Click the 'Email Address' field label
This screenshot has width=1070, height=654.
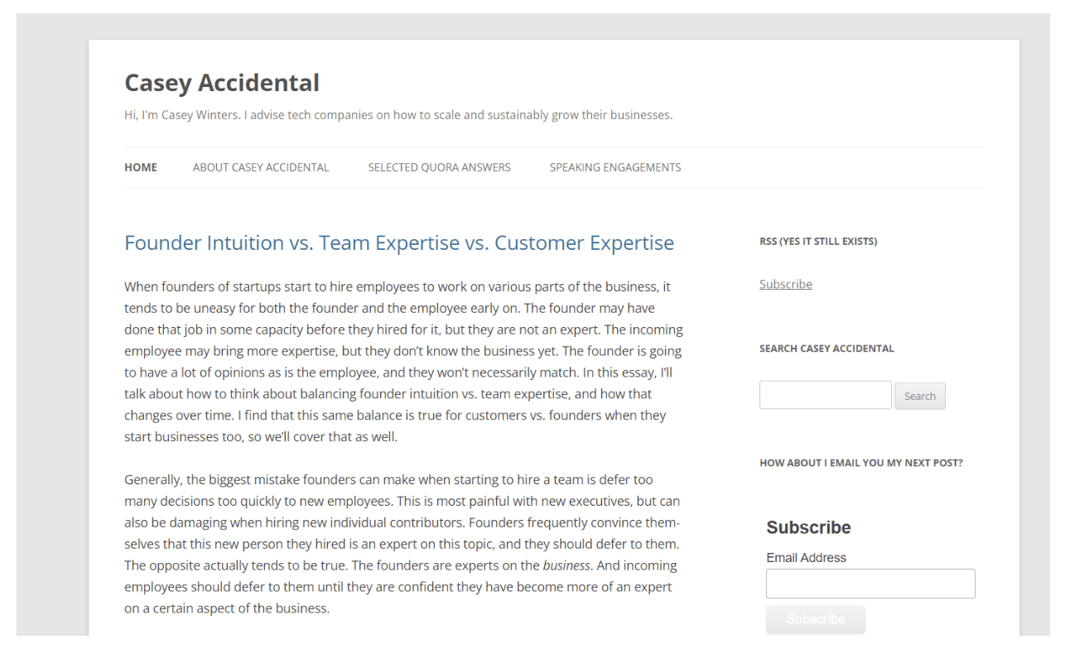(x=806, y=558)
